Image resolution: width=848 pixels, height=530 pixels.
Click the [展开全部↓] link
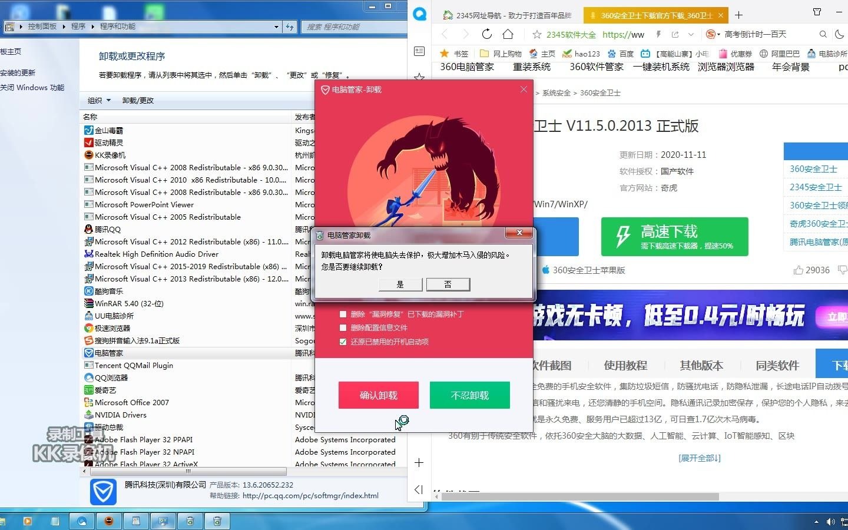700,458
